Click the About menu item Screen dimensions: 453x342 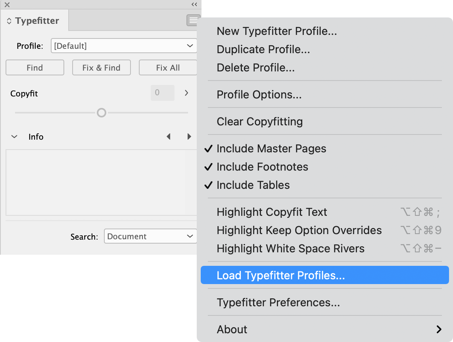click(x=325, y=329)
